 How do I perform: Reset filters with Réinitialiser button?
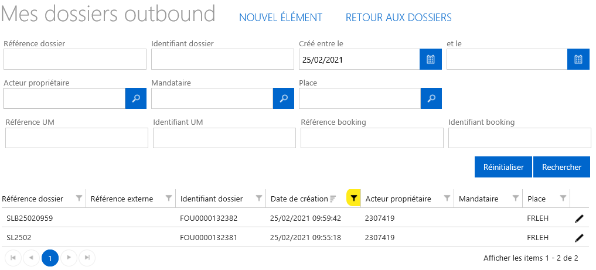click(x=503, y=167)
